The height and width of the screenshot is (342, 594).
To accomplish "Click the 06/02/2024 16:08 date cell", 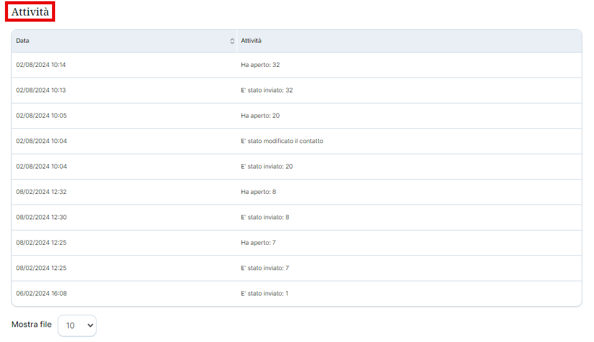I will point(41,294).
